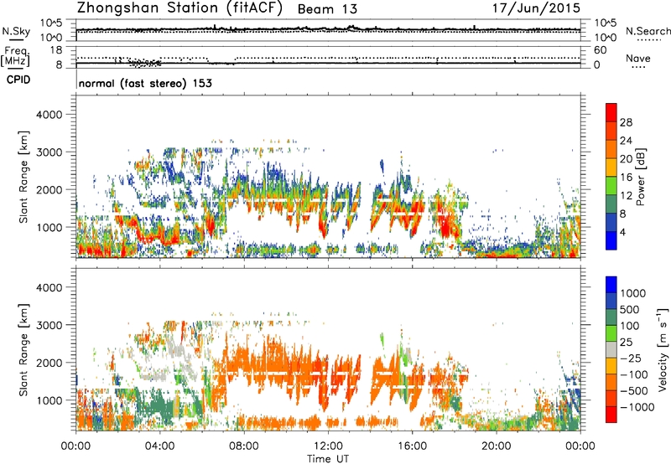This screenshot has width=671, height=464.
Task: Click the 'Freq. [MHz]' label
Action: (x=16, y=57)
